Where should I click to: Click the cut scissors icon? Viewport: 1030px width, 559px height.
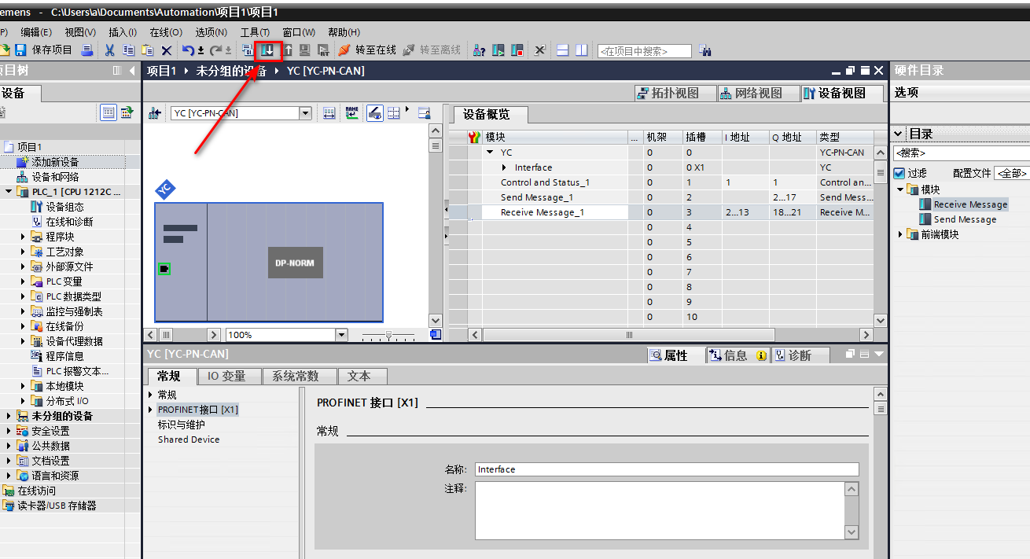point(110,50)
